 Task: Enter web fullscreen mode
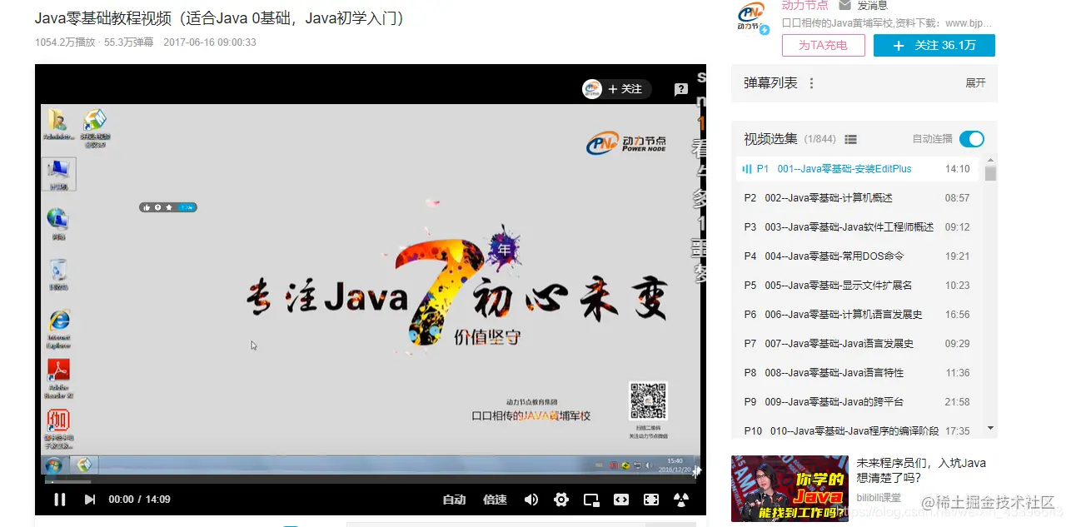click(x=651, y=500)
